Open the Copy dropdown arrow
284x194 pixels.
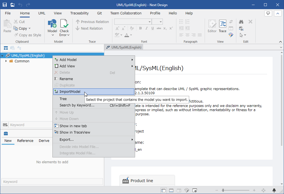[x=29, y=29]
